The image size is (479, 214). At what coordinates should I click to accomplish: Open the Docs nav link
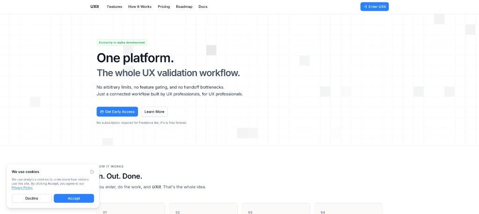click(203, 7)
